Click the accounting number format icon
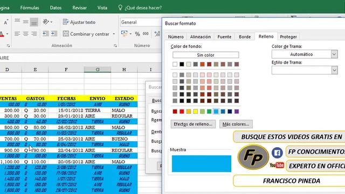Screen dimensions: 345x194 [x=124, y=33]
